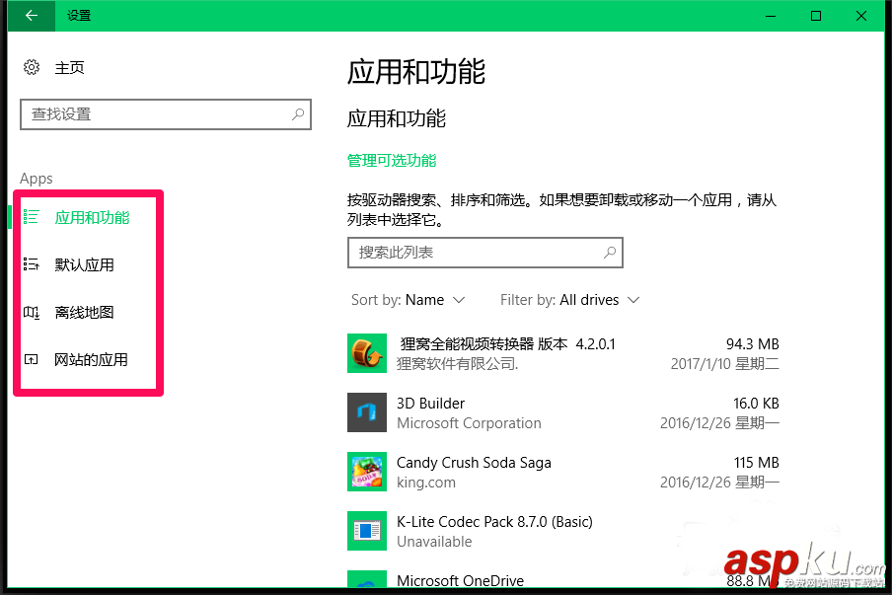Click the 狸窝软件有限公司 publisher text
Screen dimensions: 892x595
click(457, 363)
